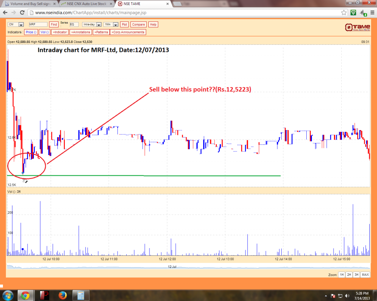Open the red-striped app taskbar icon
The width and height of the screenshot is (377, 301).
(45, 295)
